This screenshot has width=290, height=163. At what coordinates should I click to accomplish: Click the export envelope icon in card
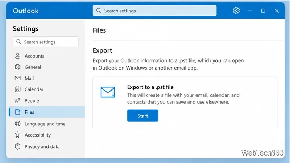point(108,92)
